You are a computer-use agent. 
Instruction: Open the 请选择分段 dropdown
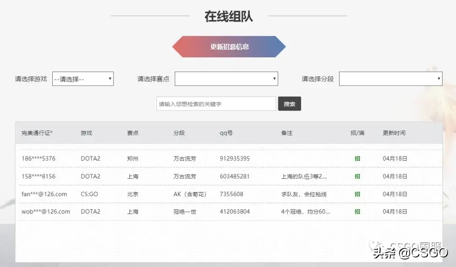point(390,78)
